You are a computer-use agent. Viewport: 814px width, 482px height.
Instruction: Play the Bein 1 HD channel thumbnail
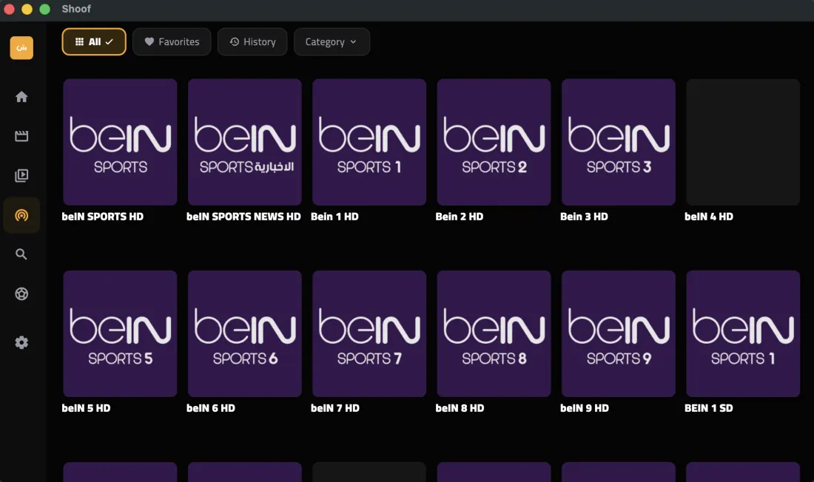(x=369, y=142)
